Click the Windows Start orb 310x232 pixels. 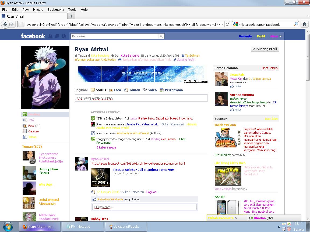tap(8, 227)
